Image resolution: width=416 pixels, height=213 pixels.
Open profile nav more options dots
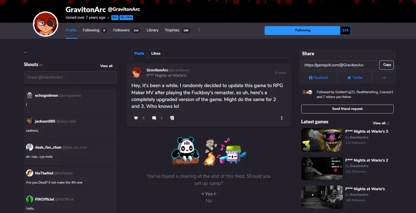tap(199, 30)
